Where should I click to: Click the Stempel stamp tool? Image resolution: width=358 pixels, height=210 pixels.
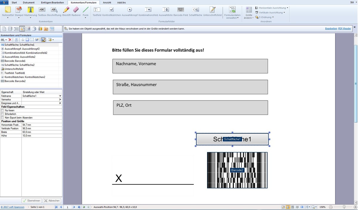click(19, 11)
